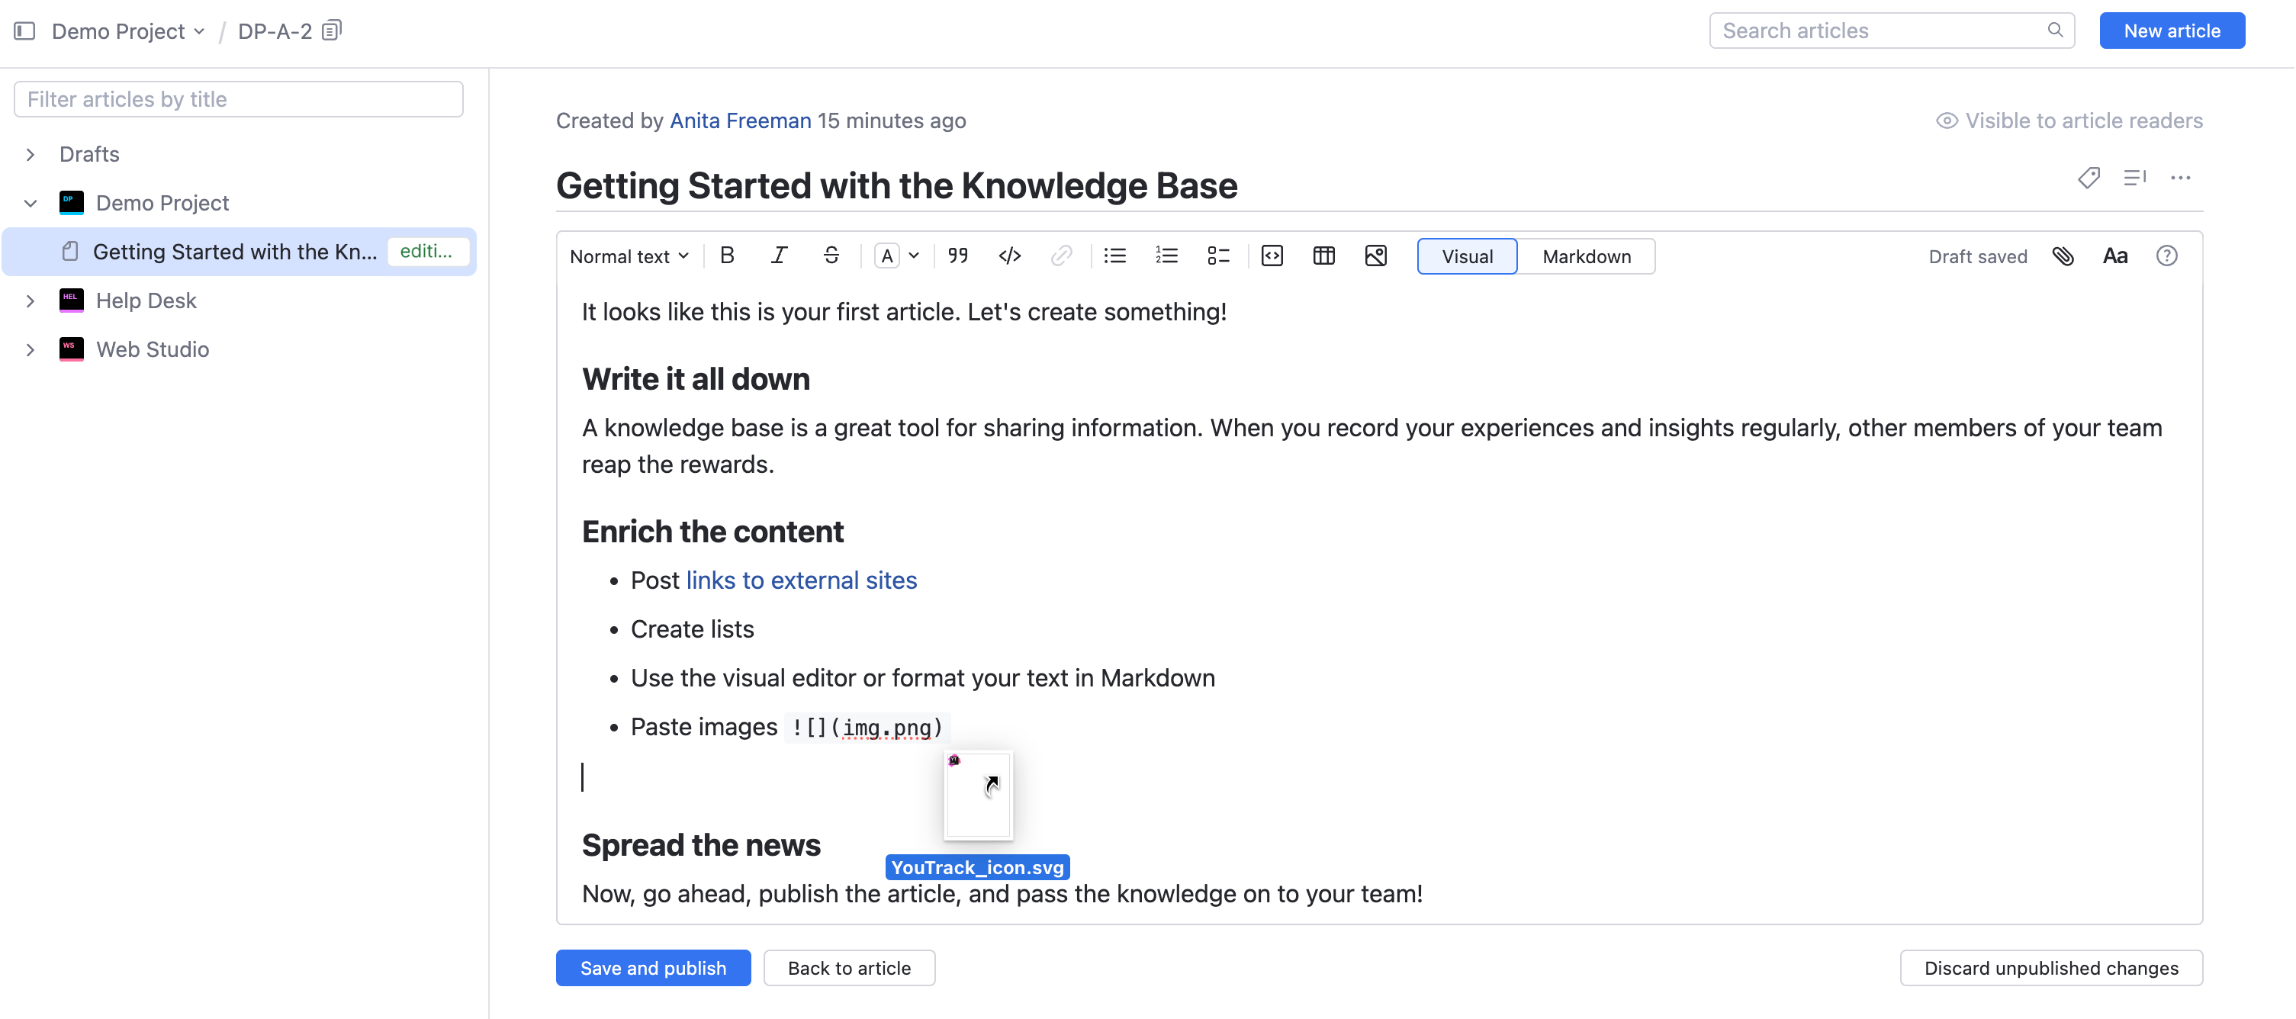Insert a block quote
Image resolution: width=2296 pixels, height=1019 pixels.
[x=958, y=256]
